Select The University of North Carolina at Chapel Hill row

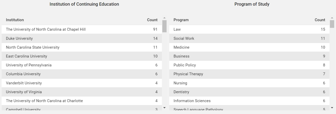coord(82,30)
